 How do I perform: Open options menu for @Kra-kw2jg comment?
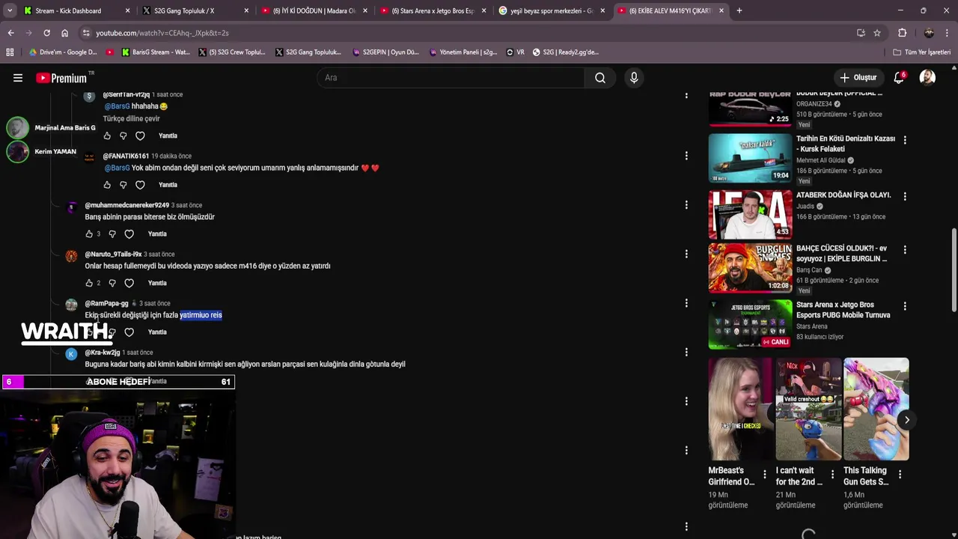click(686, 352)
